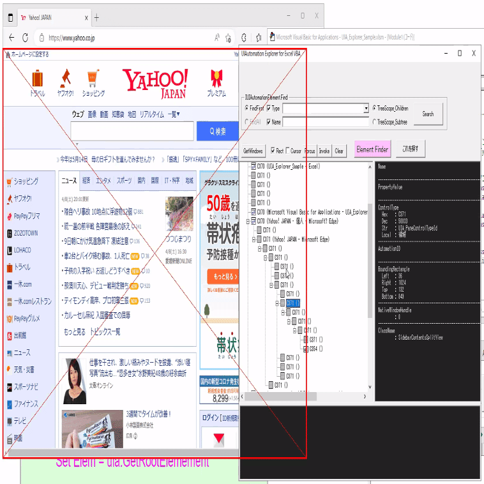Viewport: 484px width, 484px height.
Task: Click the PayPayフリマ sidebar icon
Action: (10, 216)
